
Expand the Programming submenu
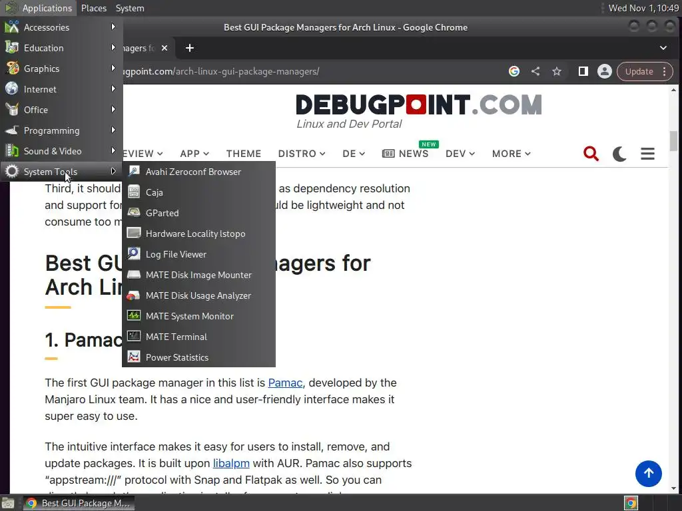tap(61, 130)
